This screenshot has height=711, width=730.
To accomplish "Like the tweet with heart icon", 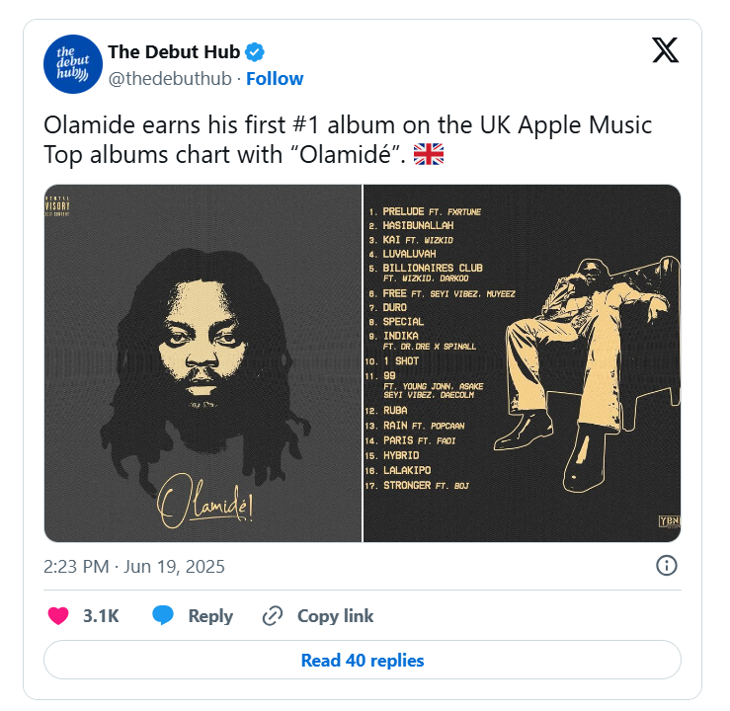I will (58, 615).
